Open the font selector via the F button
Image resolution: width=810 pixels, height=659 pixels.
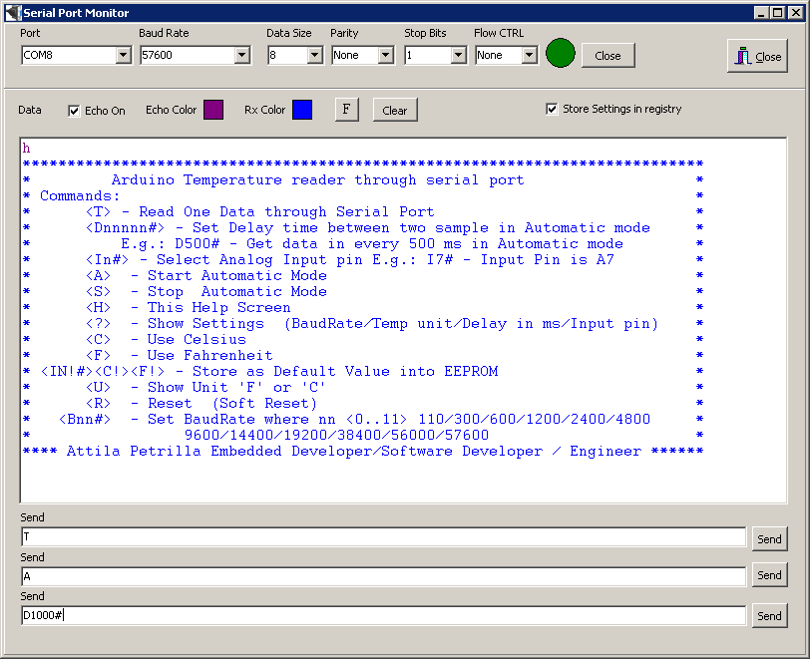tap(346, 110)
